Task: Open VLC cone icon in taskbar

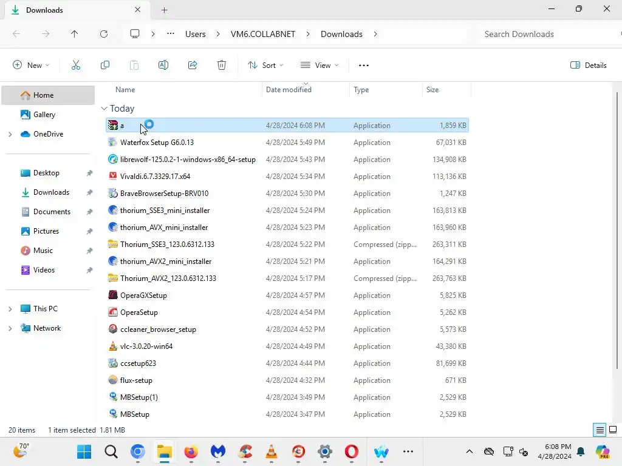Action: (272, 451)
